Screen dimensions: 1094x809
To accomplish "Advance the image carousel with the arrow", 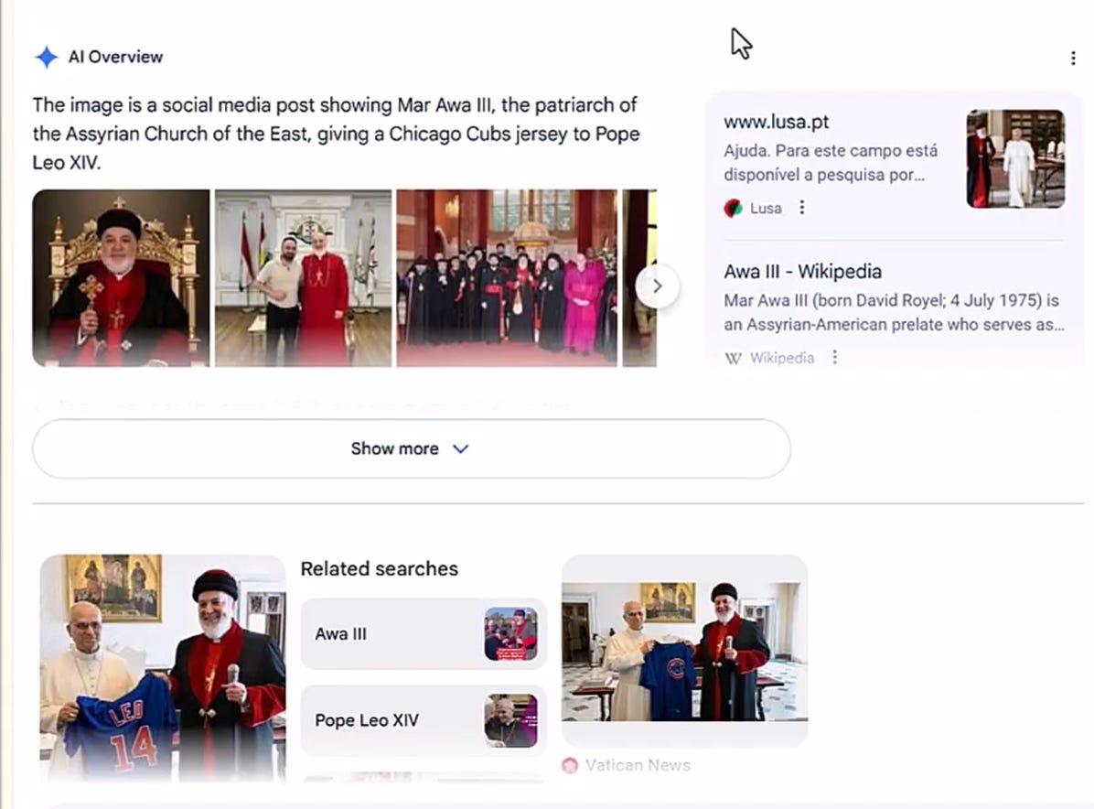I will [x=657, y=286].
